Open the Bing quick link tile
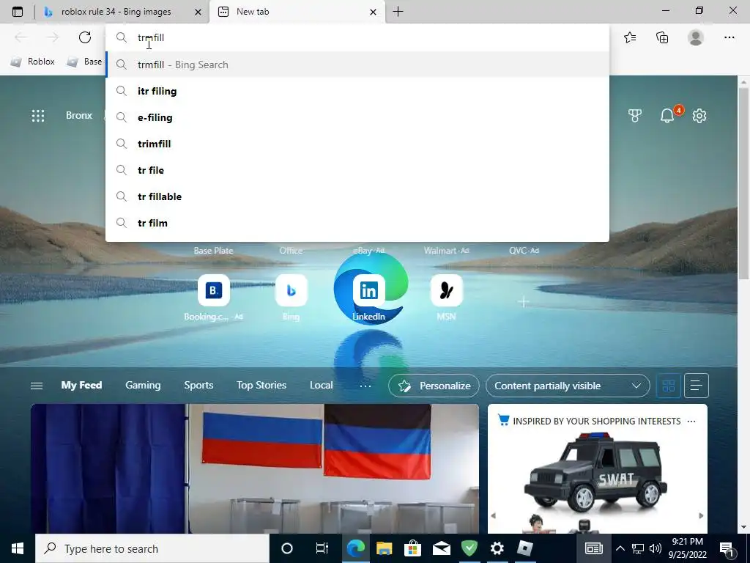This screenshot has width=750, height=563. 291,290
